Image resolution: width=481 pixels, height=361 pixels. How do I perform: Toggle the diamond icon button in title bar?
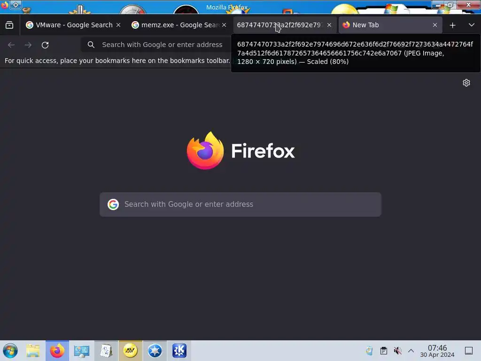[16, 5]
